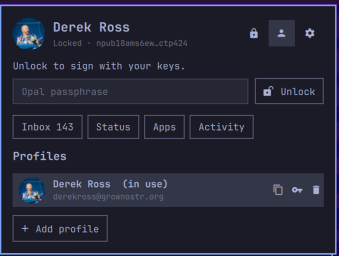
Task: Open the profiles person icon
Action: pyautogui.click(x=281, y=33)
